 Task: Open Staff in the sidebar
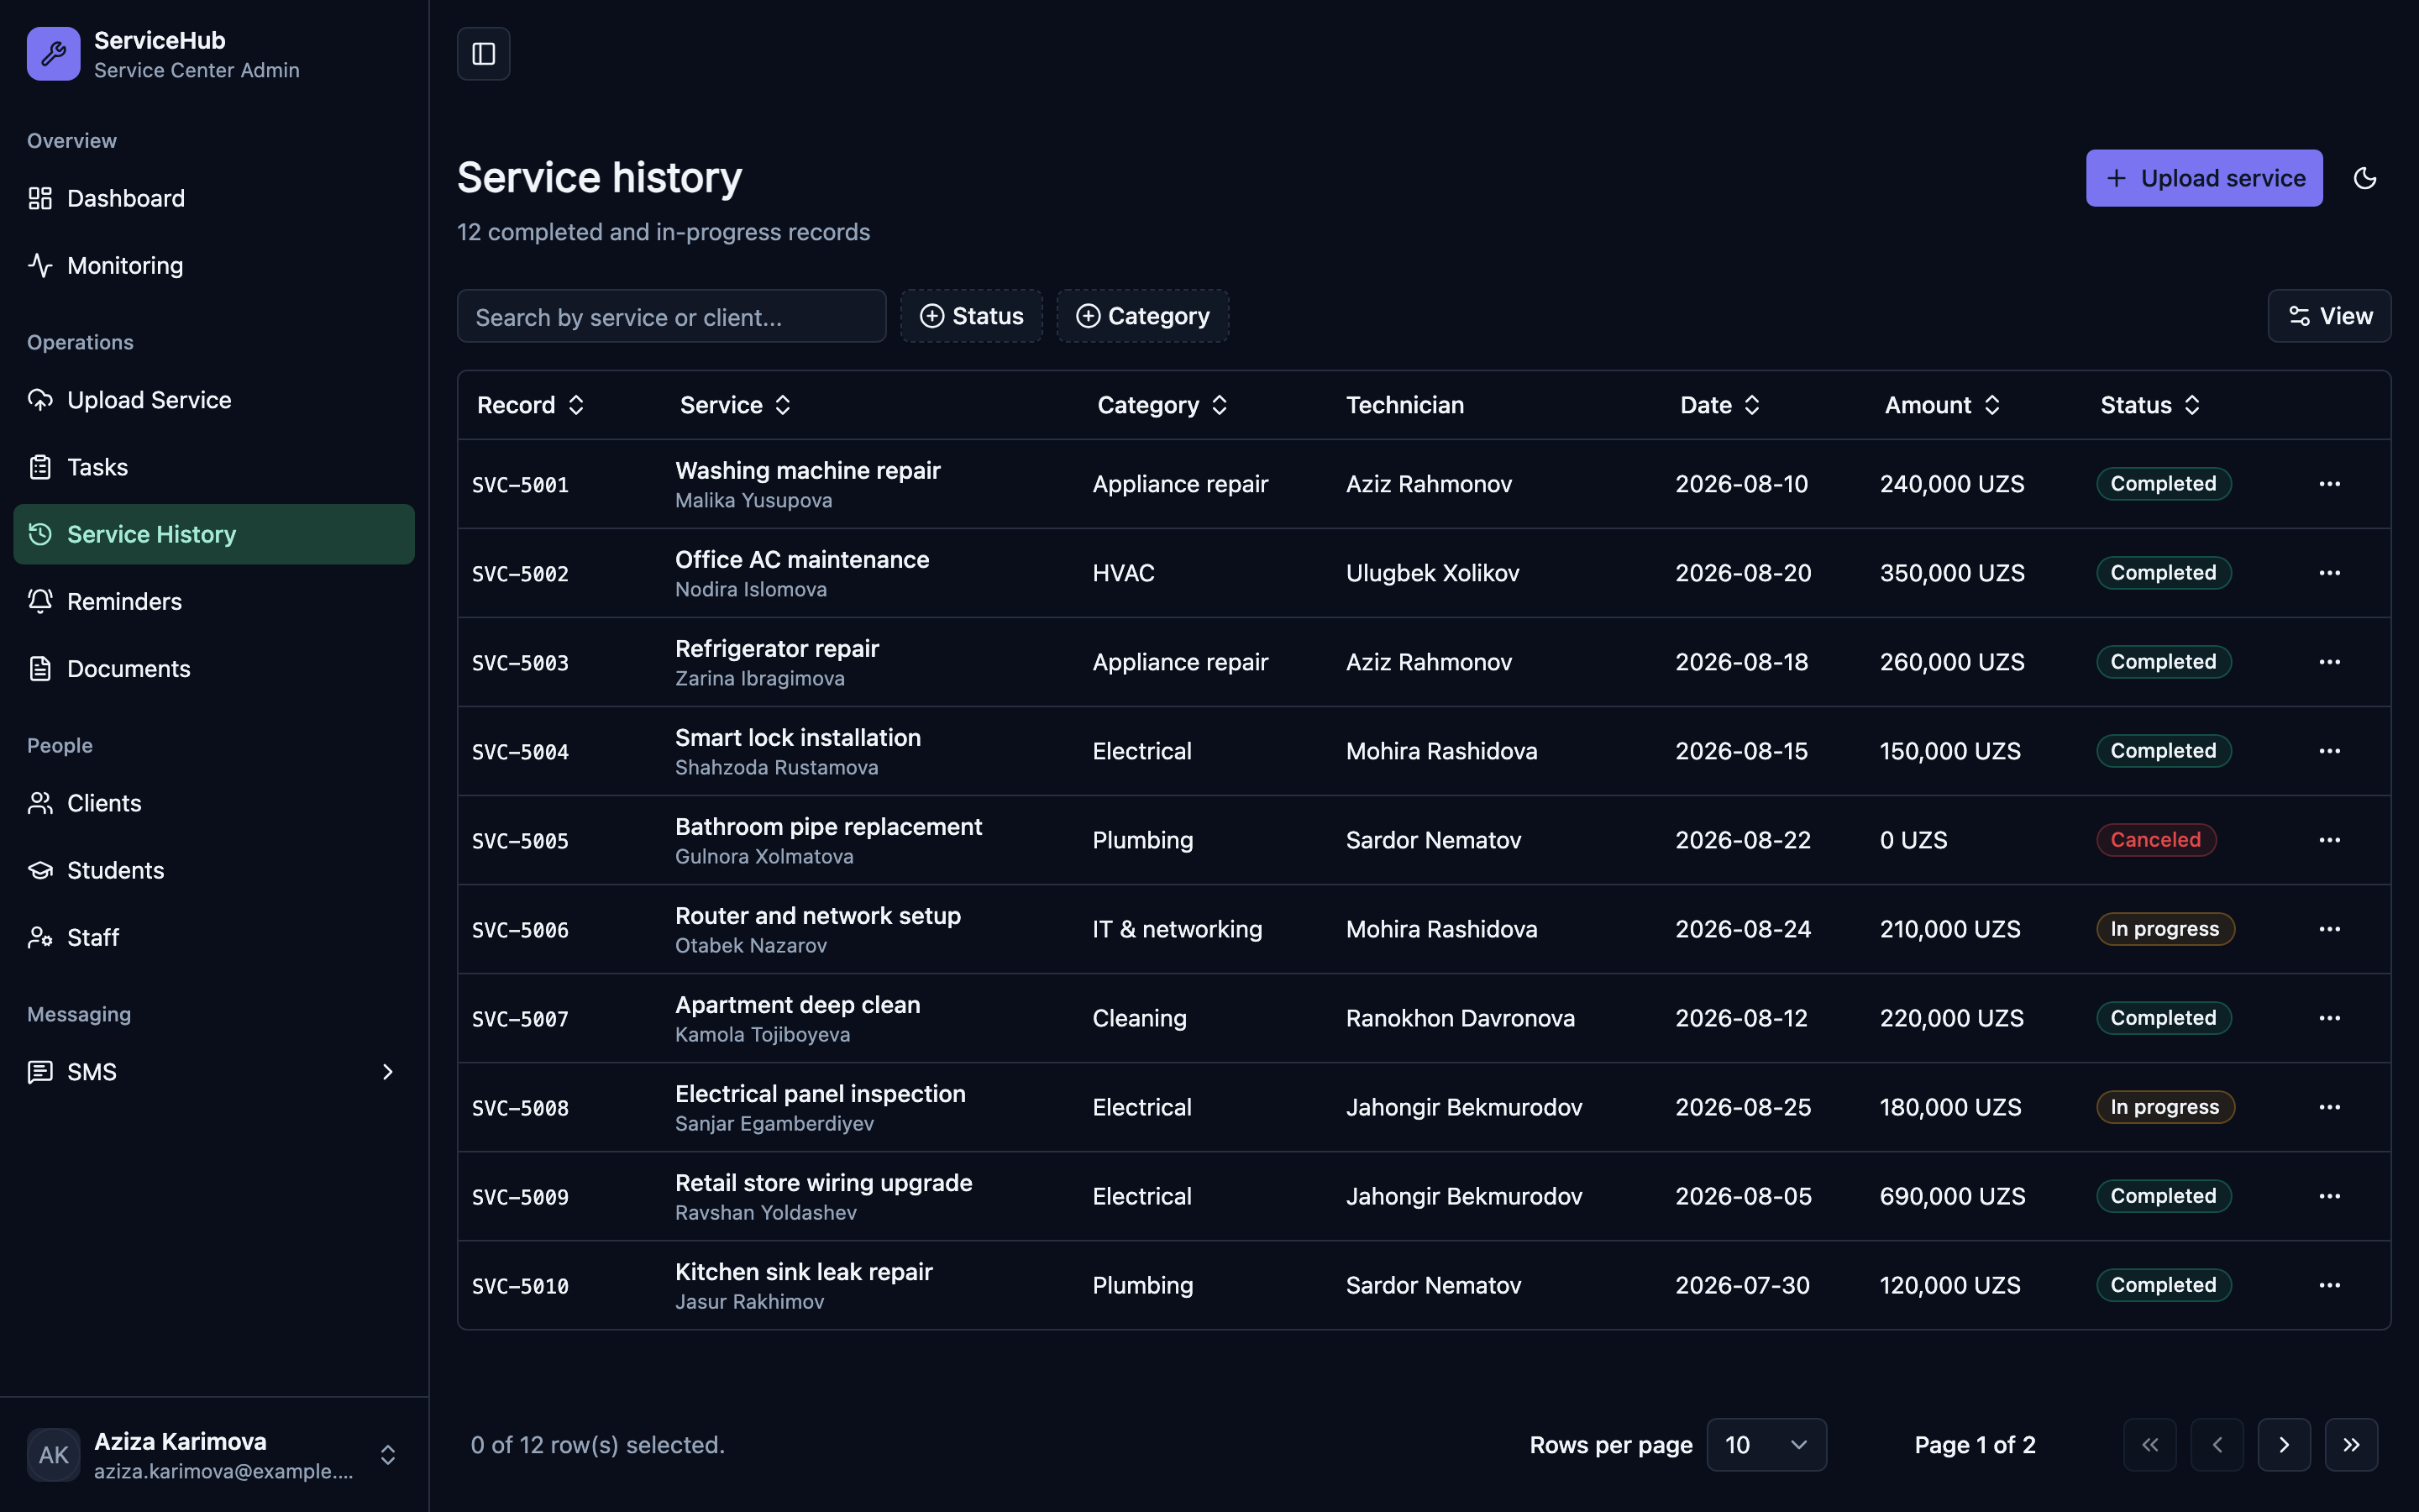[x=214, y=937]
